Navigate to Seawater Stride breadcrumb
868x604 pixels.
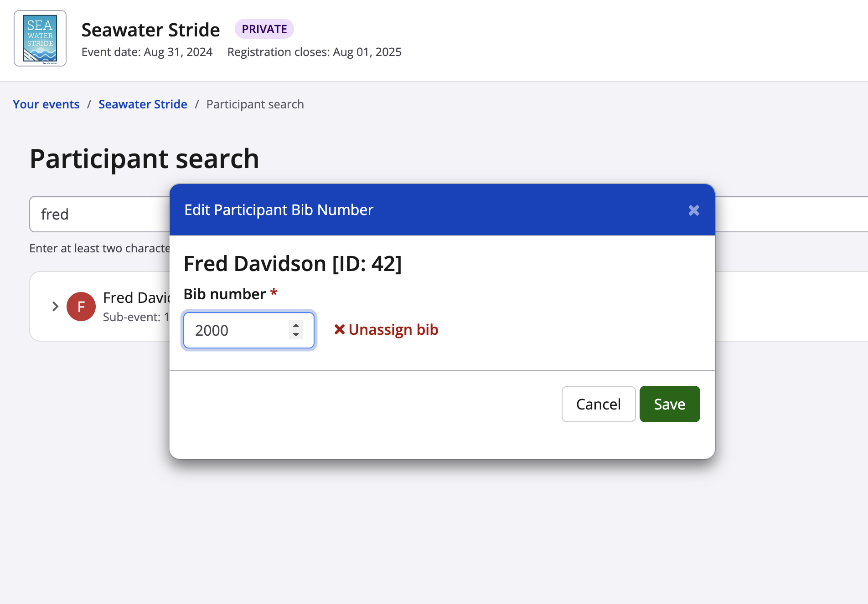point(143,104)
